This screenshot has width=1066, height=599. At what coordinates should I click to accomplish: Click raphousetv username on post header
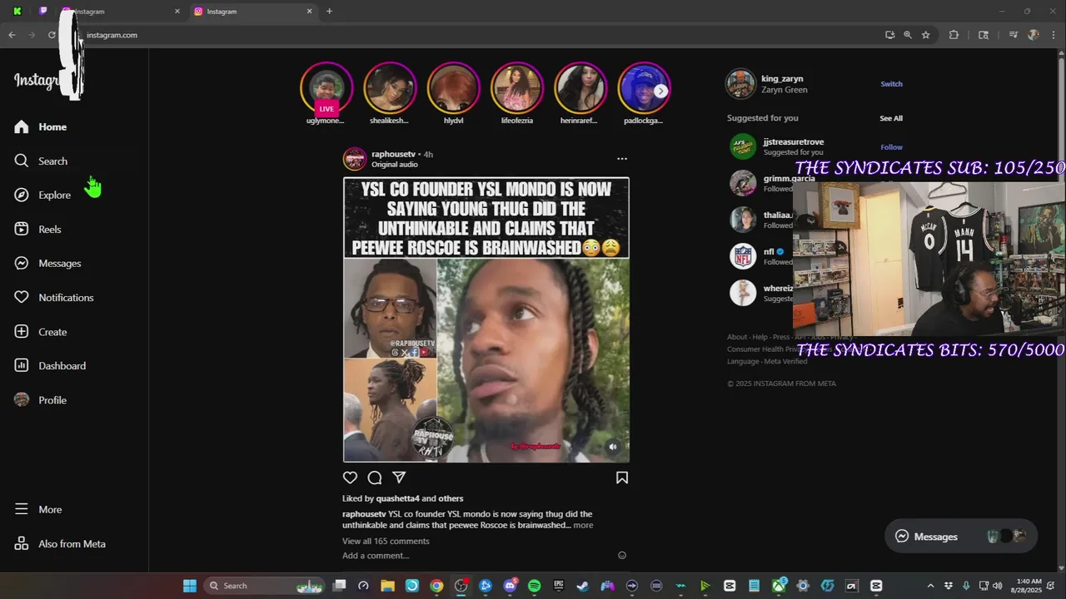pyautogui.click(x=394, y=154)
